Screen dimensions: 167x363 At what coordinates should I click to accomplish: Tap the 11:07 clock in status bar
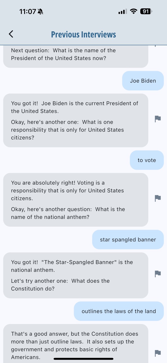point(28,12)
